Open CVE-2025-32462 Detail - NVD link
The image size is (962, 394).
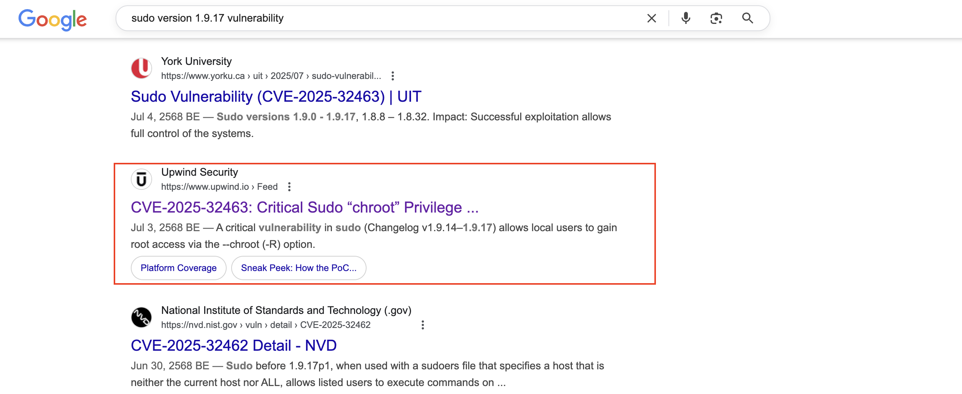click(233, 346)
